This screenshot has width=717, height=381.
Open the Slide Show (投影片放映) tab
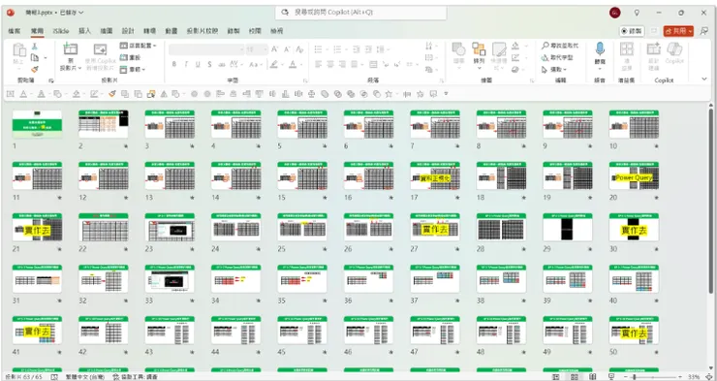[203, 31]
